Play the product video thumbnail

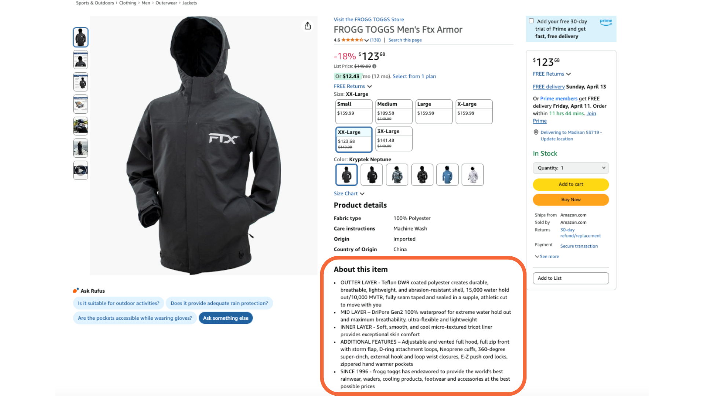click(81, 170)
